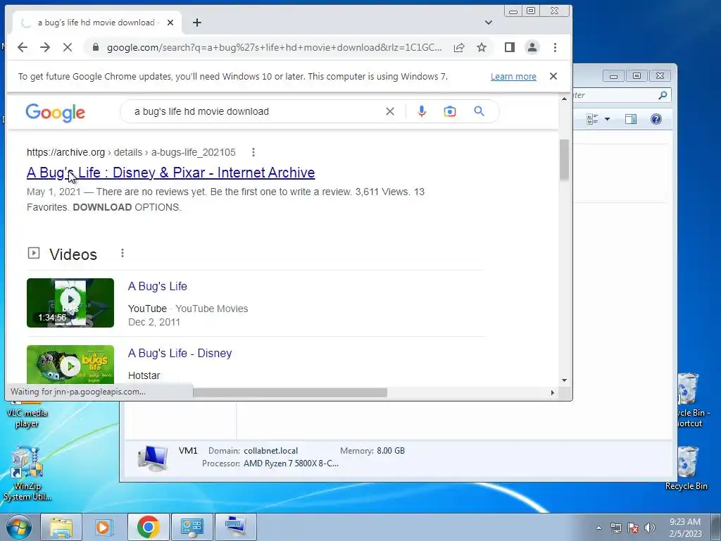Open Chrome side panel icon
The width and height of the screenshot is (721, 541).
510,47
